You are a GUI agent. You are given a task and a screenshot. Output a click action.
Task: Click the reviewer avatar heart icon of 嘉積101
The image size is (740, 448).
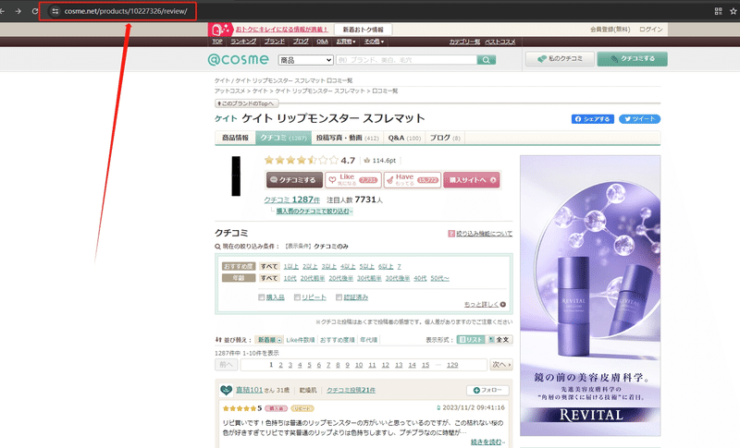(x=226, y=390)
